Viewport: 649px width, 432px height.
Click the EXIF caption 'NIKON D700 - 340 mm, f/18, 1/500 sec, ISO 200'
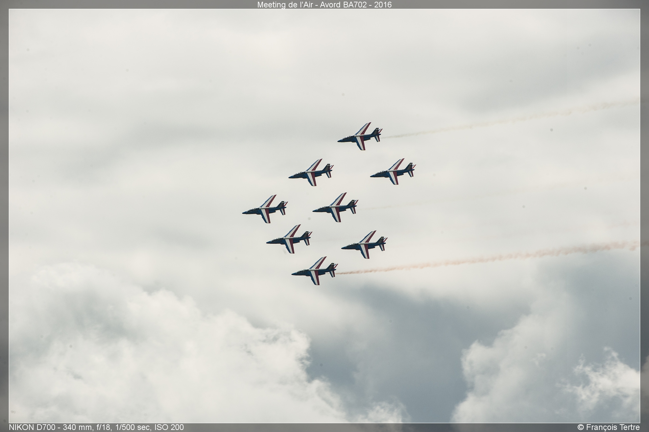click(96, 427)
